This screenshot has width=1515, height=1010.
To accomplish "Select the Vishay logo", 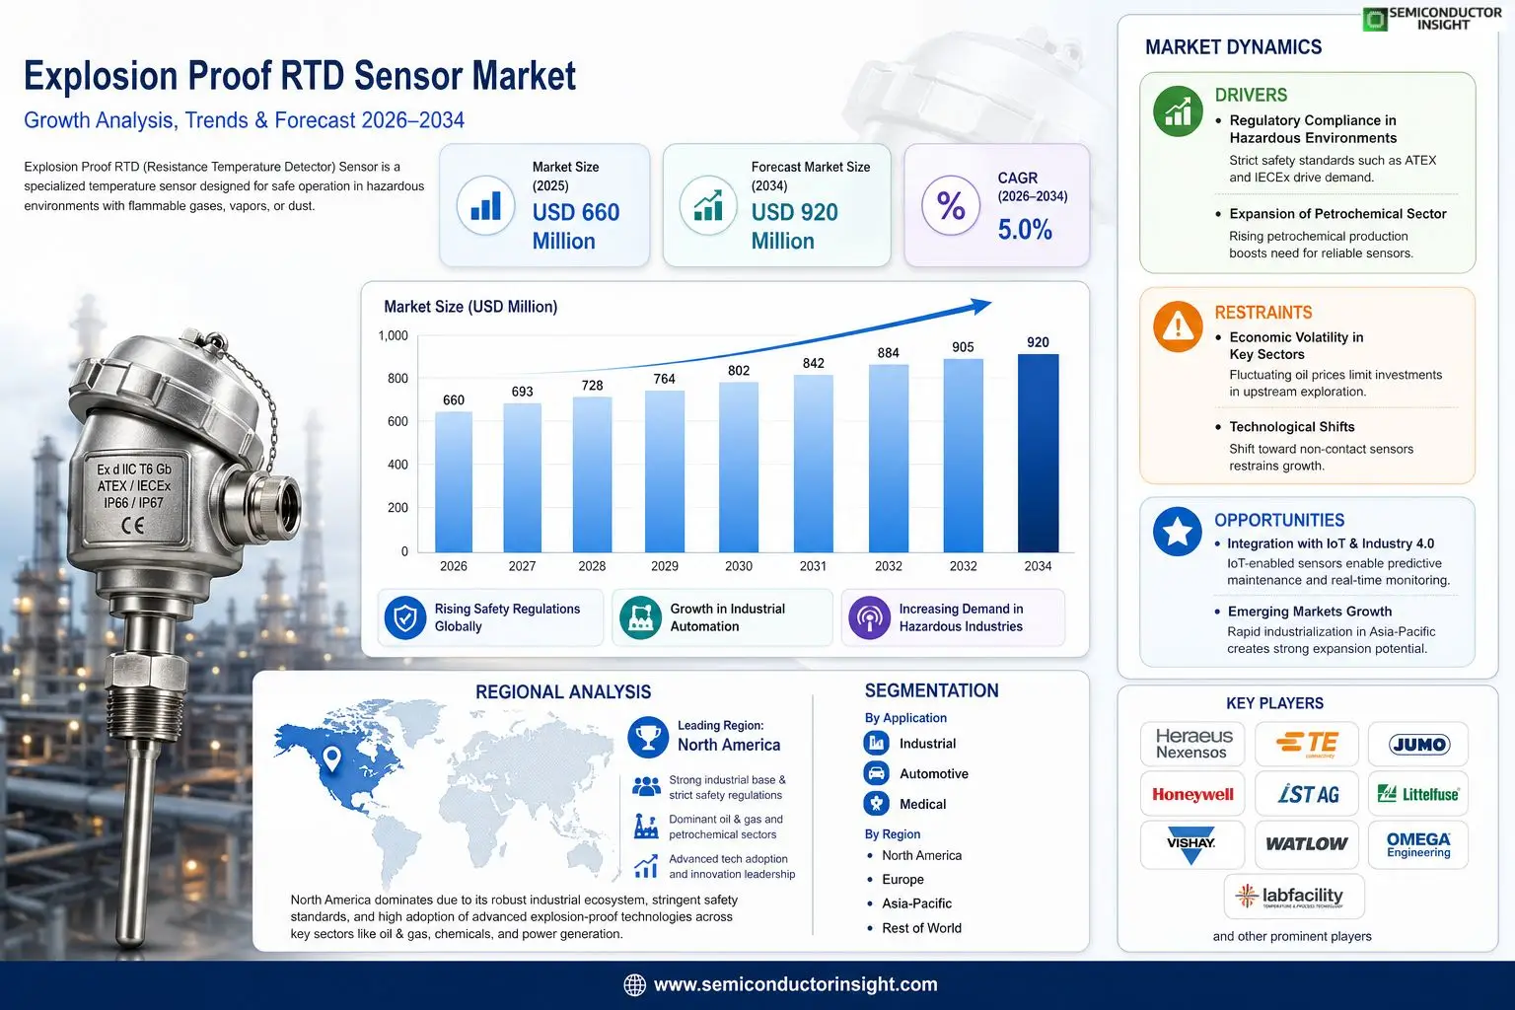I will pyautogui.click(x=1192, y=845).
